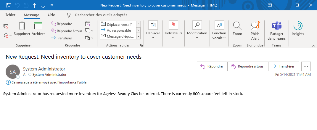The height and width of the screenshot is (130, 317).
Task: Open the calendar-phone more actions dropdown
Action: tap(89, 38)
